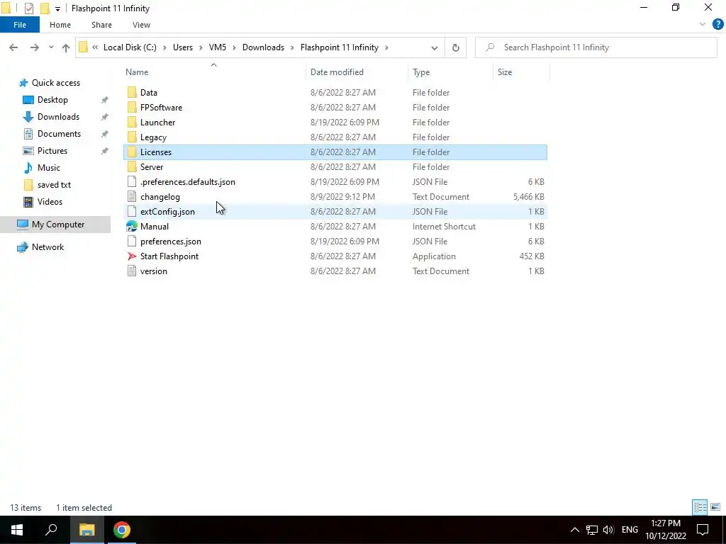Open the notification center icon

pyautogui.click(x=703, y=530)
